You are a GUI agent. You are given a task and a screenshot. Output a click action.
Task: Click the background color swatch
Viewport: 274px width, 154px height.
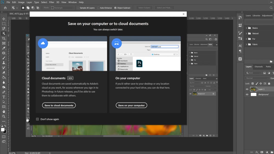click(5, 132)
